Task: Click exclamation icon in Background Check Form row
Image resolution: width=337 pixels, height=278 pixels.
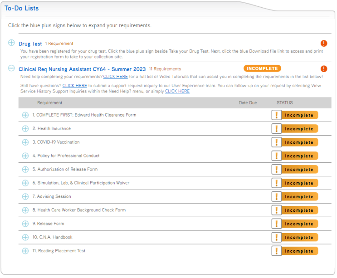Action: (x=277, y=210)
